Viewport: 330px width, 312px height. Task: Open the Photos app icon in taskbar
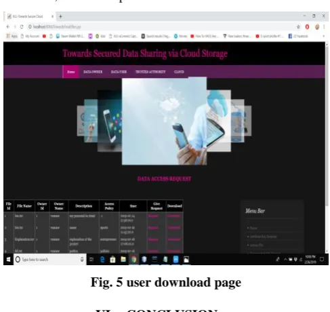(x=186, y=259)
